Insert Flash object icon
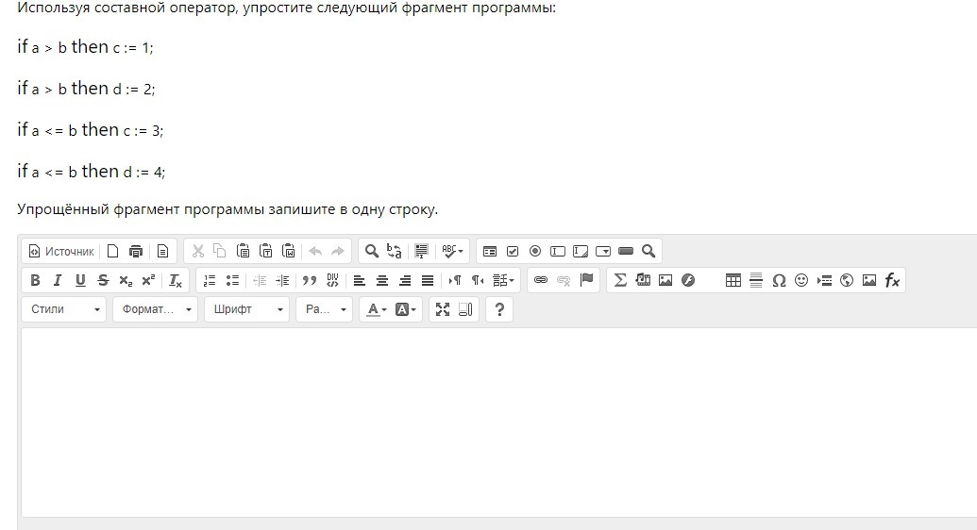The image size is (977, 530). 688,280
